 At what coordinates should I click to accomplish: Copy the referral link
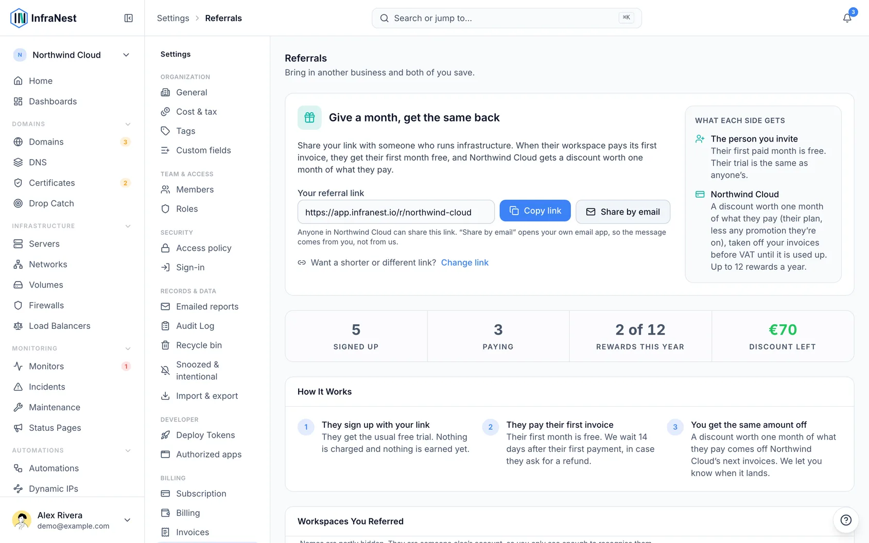tap(535, 211)
